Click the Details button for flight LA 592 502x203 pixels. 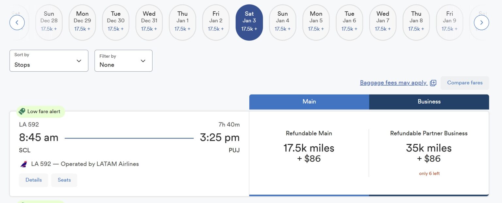(x=33, y=180)
